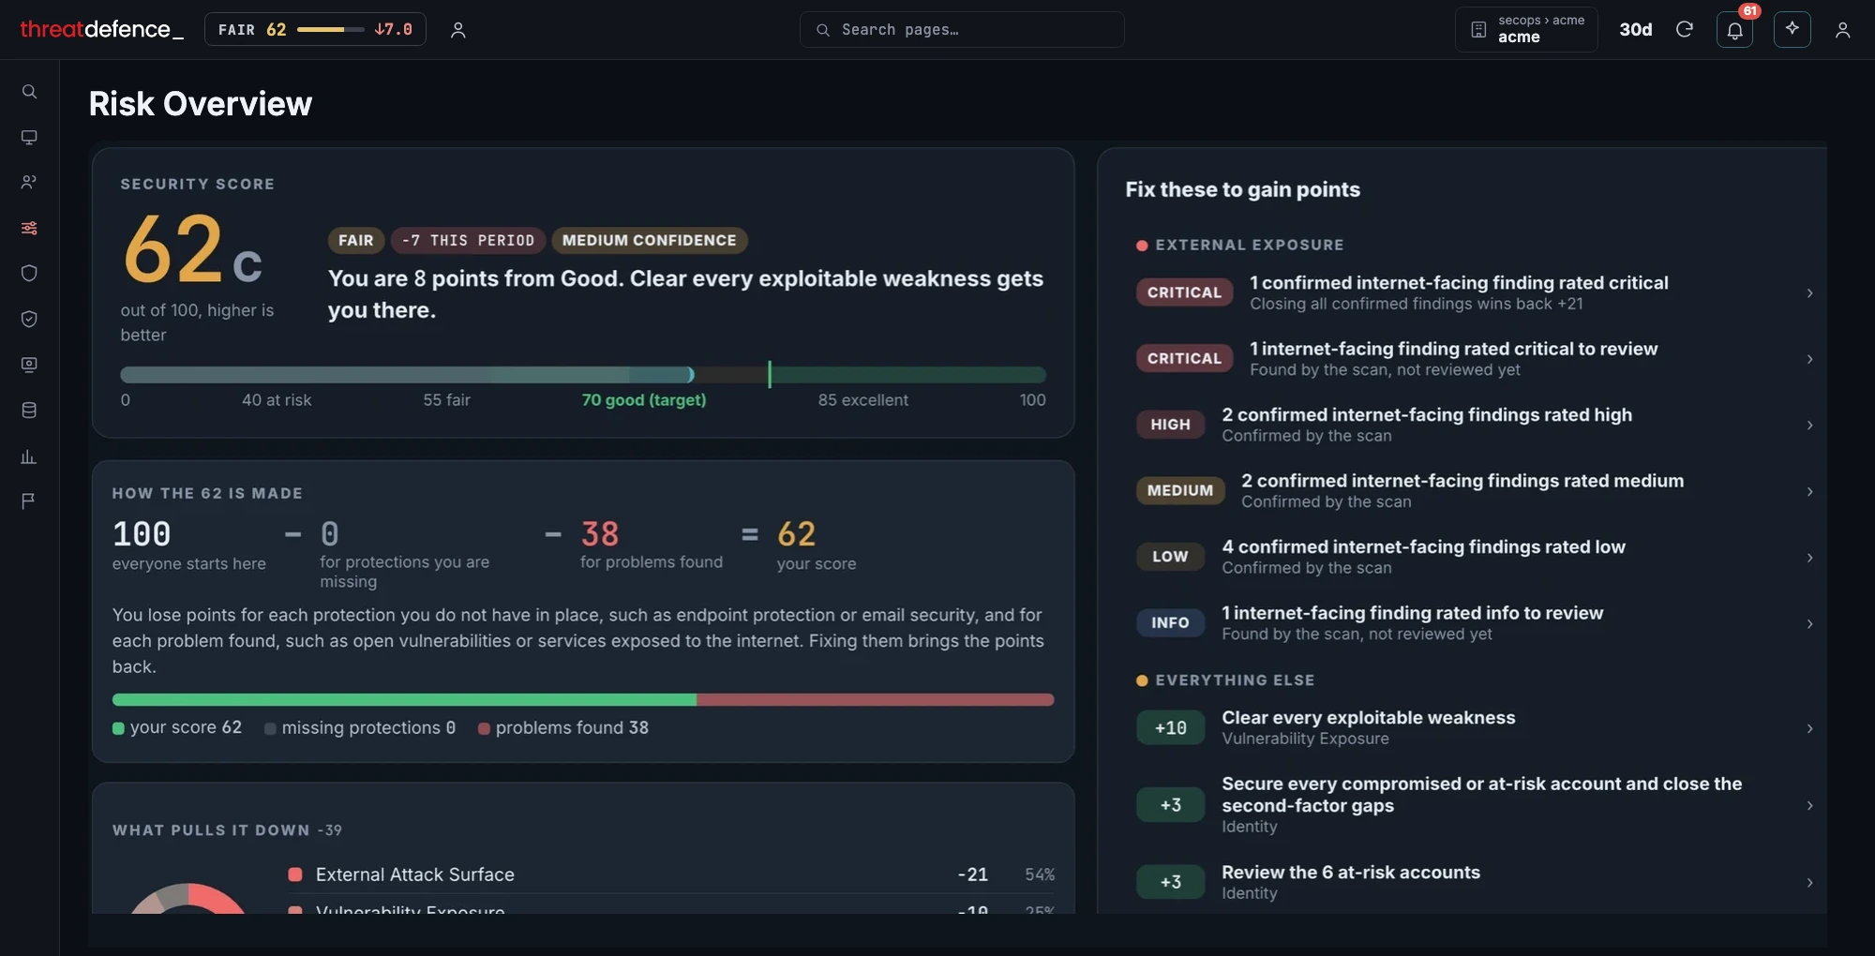The image size is (1875, 956).
Task: Expand the low rated findings chevron
Action: point(1809,558)
